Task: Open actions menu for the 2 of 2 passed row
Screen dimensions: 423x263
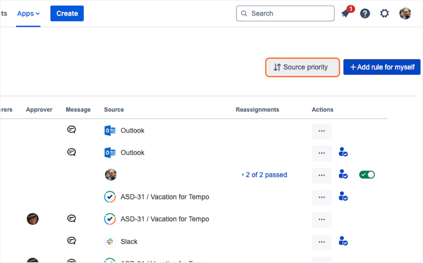Action: click(322, 175)
